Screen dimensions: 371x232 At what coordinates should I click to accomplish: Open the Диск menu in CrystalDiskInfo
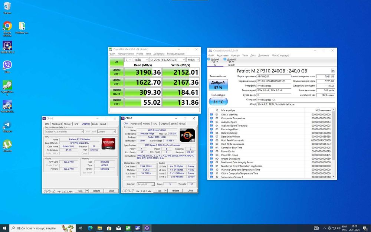pos(253,55)
